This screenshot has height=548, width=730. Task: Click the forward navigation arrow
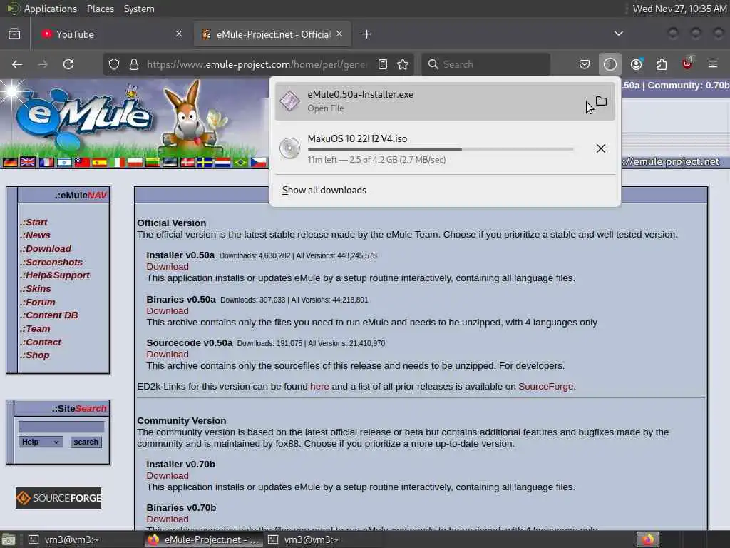tap(43, 64)
